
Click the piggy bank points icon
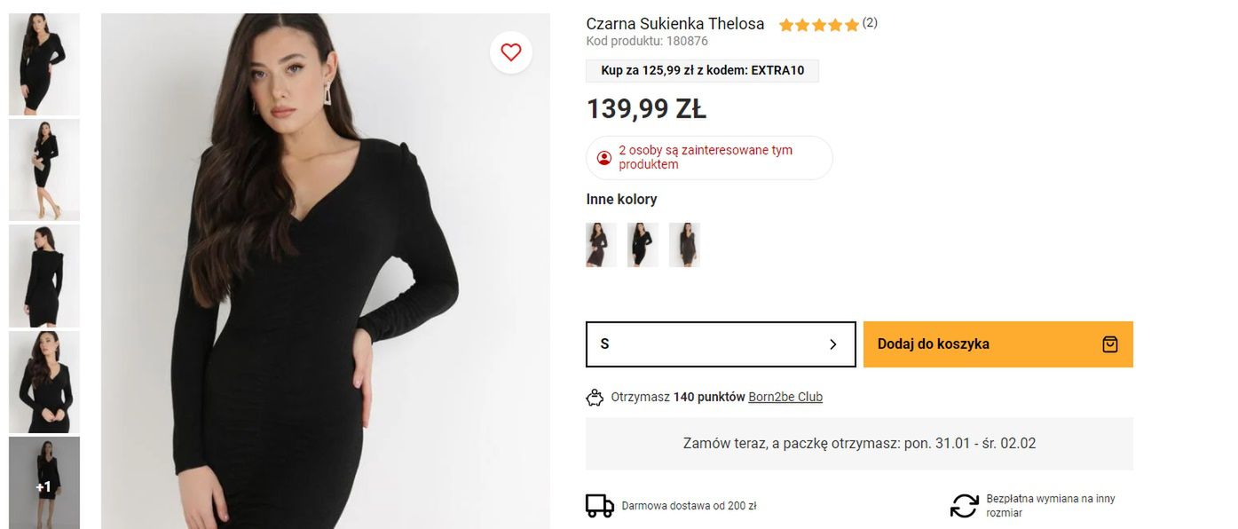[595, 397]
